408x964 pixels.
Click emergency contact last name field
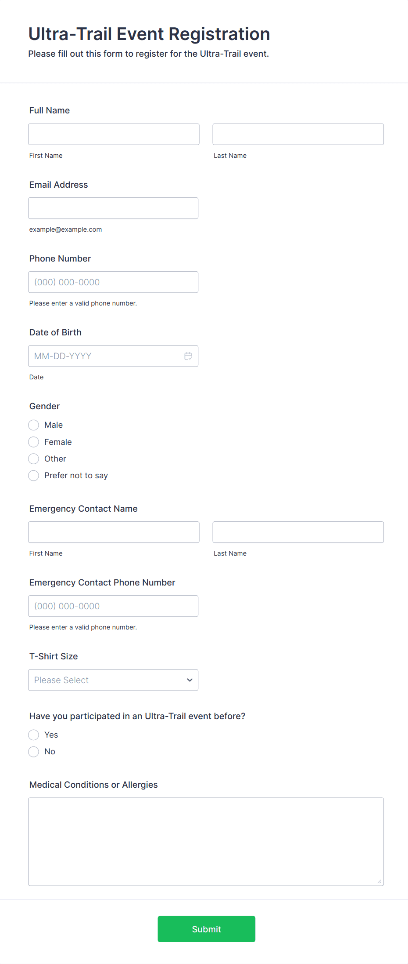[x=298, y=532]
